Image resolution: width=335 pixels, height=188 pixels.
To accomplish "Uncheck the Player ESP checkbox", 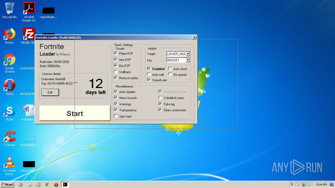I will 115,53.
